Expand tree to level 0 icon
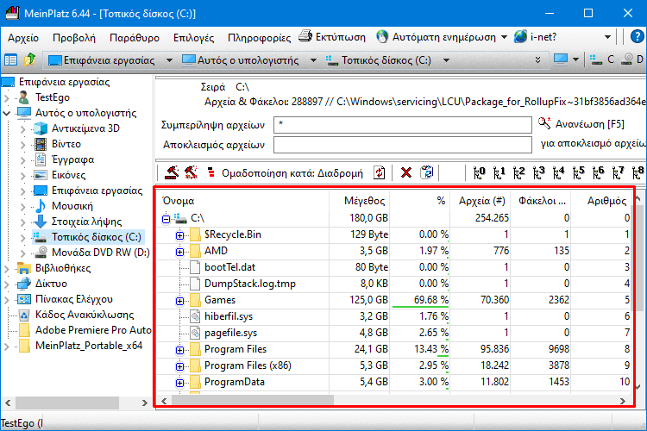Screen dimensions: 647x431 [479, 172]
